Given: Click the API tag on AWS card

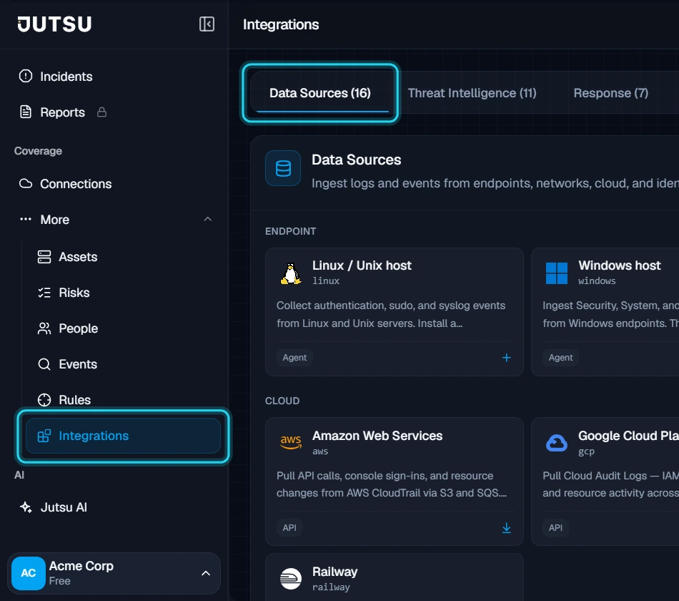Looking at the screenshot, I should [x=289, y=528].
